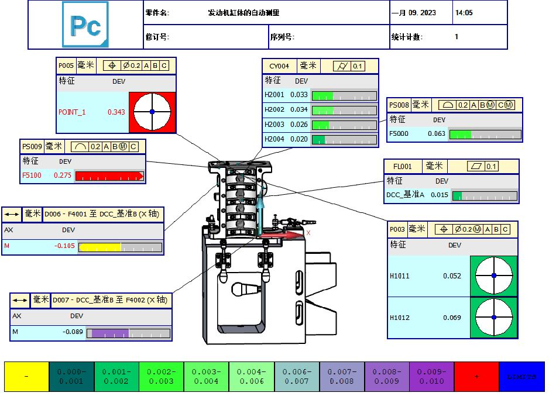The height and width of the screenshot is (396, 549).
Task: Click the distance arrow icon for D007
Action: pyautogui.click(x=20, y=300)
